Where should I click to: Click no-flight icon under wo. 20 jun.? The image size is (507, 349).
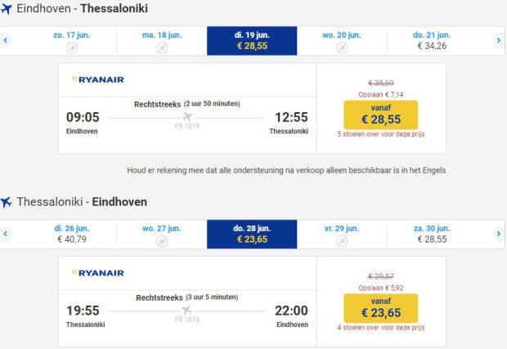click(x=342, y=48)
